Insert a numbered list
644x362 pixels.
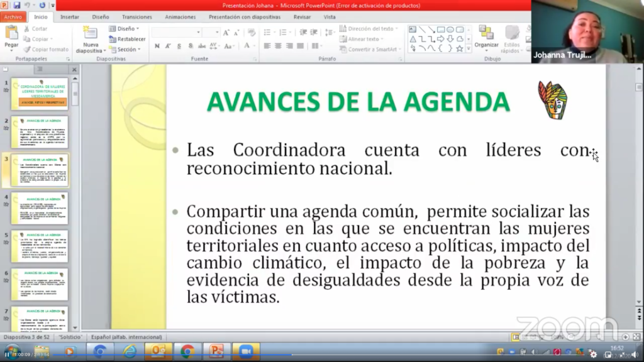(284, 33)
